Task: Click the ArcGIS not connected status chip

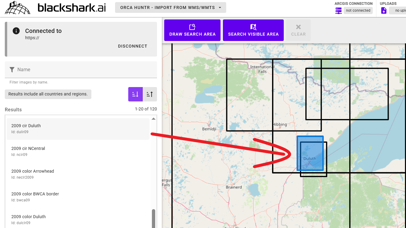Action: [358, 10]
